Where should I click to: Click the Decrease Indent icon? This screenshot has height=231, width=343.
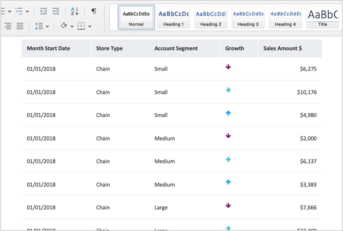44,11
